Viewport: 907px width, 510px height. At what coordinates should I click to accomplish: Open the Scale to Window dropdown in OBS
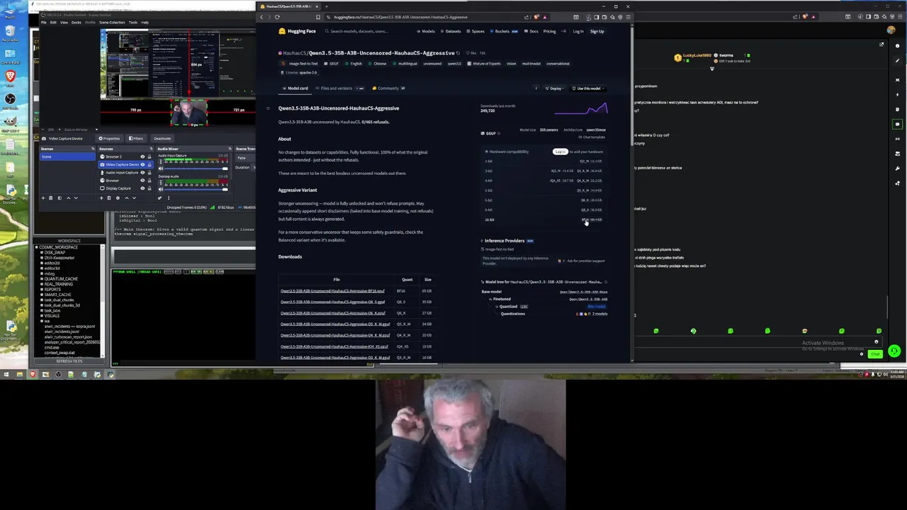pos(81,130)
